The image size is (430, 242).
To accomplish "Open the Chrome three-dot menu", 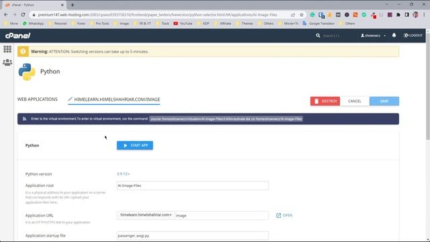I will [x=424, y=15].
